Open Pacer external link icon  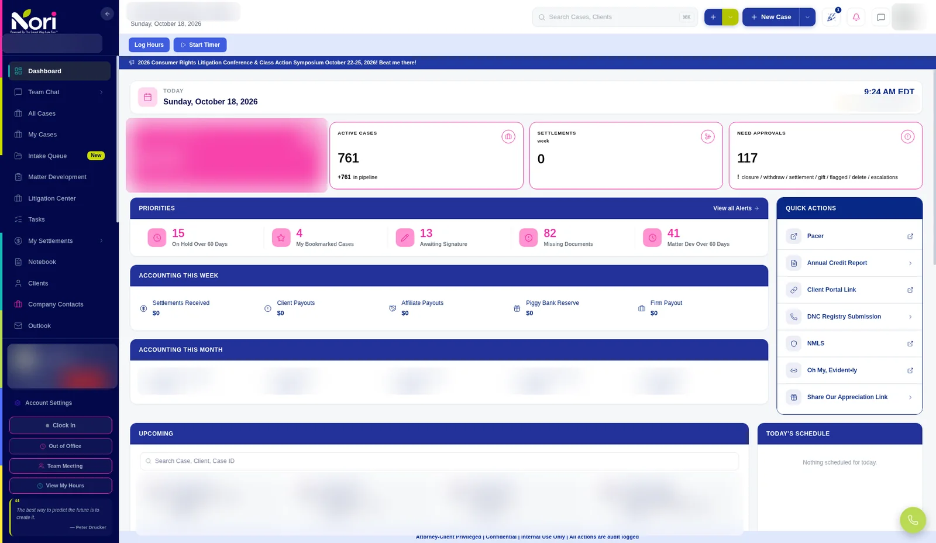pyautogui.click(x=910, y=236)
